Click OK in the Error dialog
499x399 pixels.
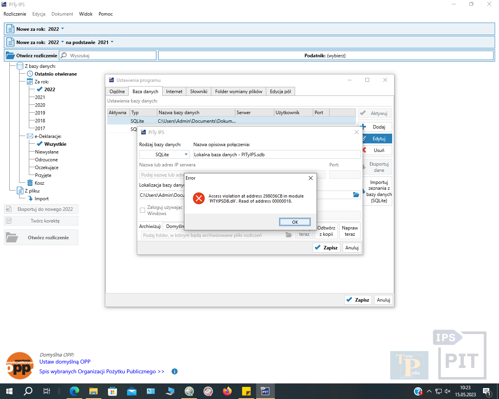coord(295,222)
